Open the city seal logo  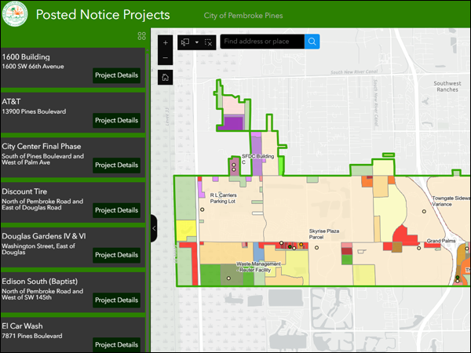click(16, 15)
